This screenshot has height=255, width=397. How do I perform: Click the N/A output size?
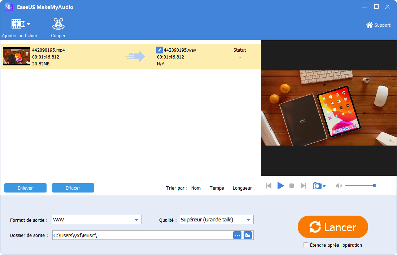(161, 64)
